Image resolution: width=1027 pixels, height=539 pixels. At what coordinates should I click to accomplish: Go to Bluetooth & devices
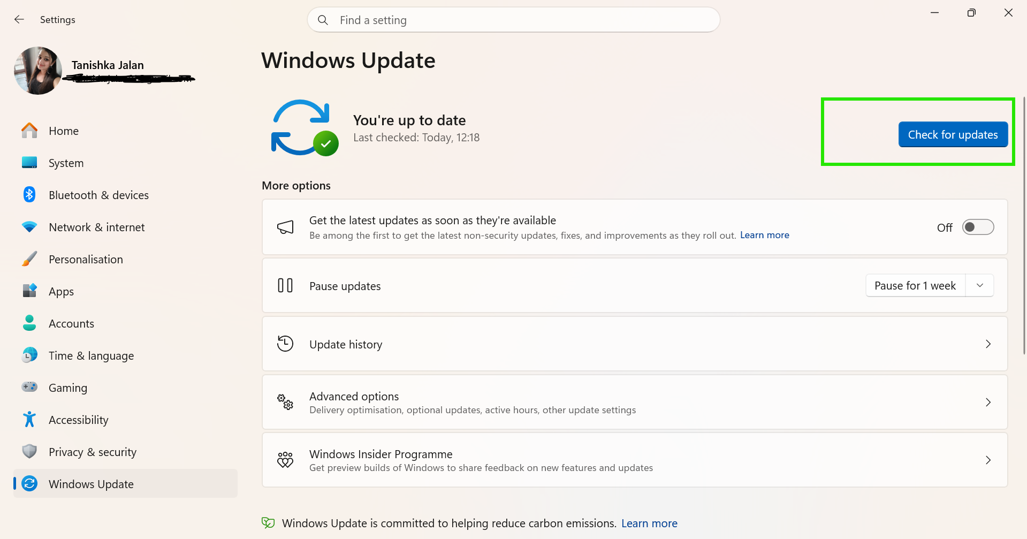(125, 195)
